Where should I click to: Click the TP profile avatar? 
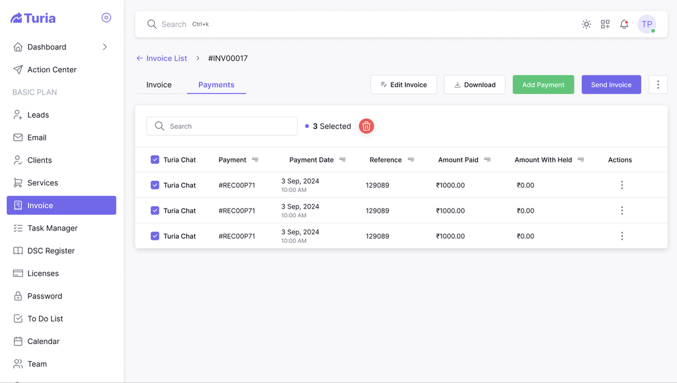(x=646, y=24)
